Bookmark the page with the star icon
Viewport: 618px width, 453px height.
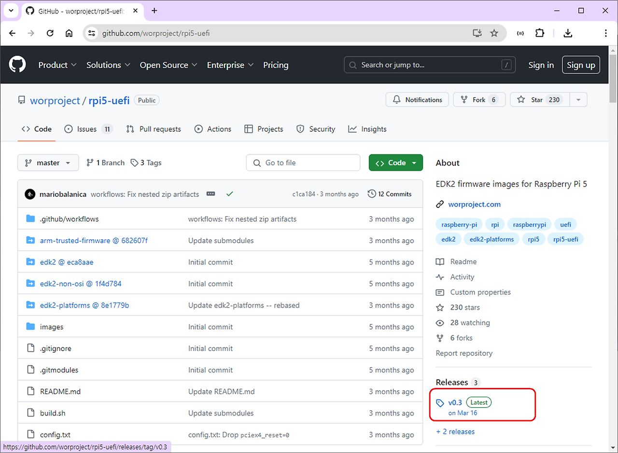click(494, 33)
